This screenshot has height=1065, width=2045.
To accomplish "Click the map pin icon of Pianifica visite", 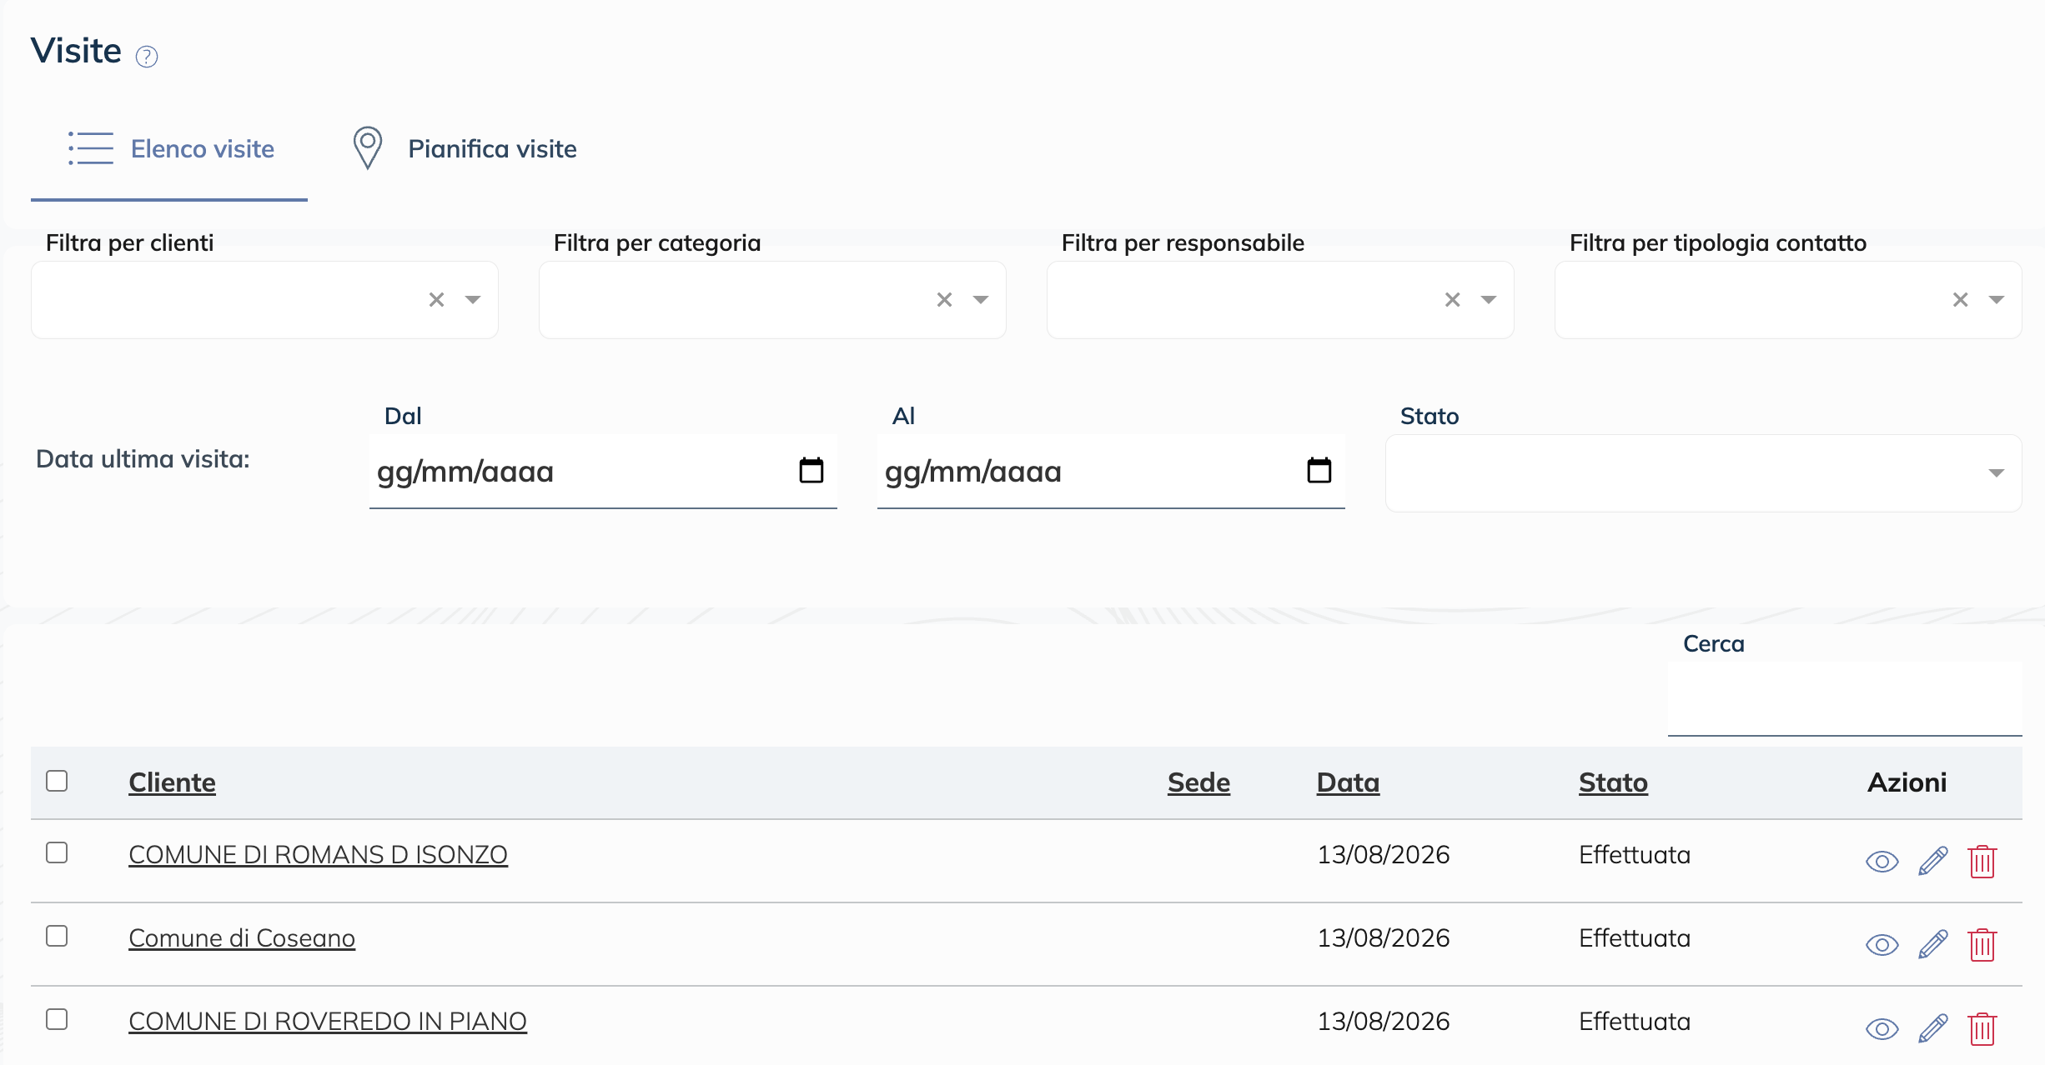I will [x=368, y=148].
